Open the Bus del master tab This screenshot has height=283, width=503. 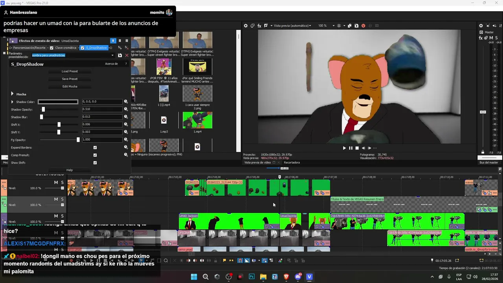click(489, 162)
